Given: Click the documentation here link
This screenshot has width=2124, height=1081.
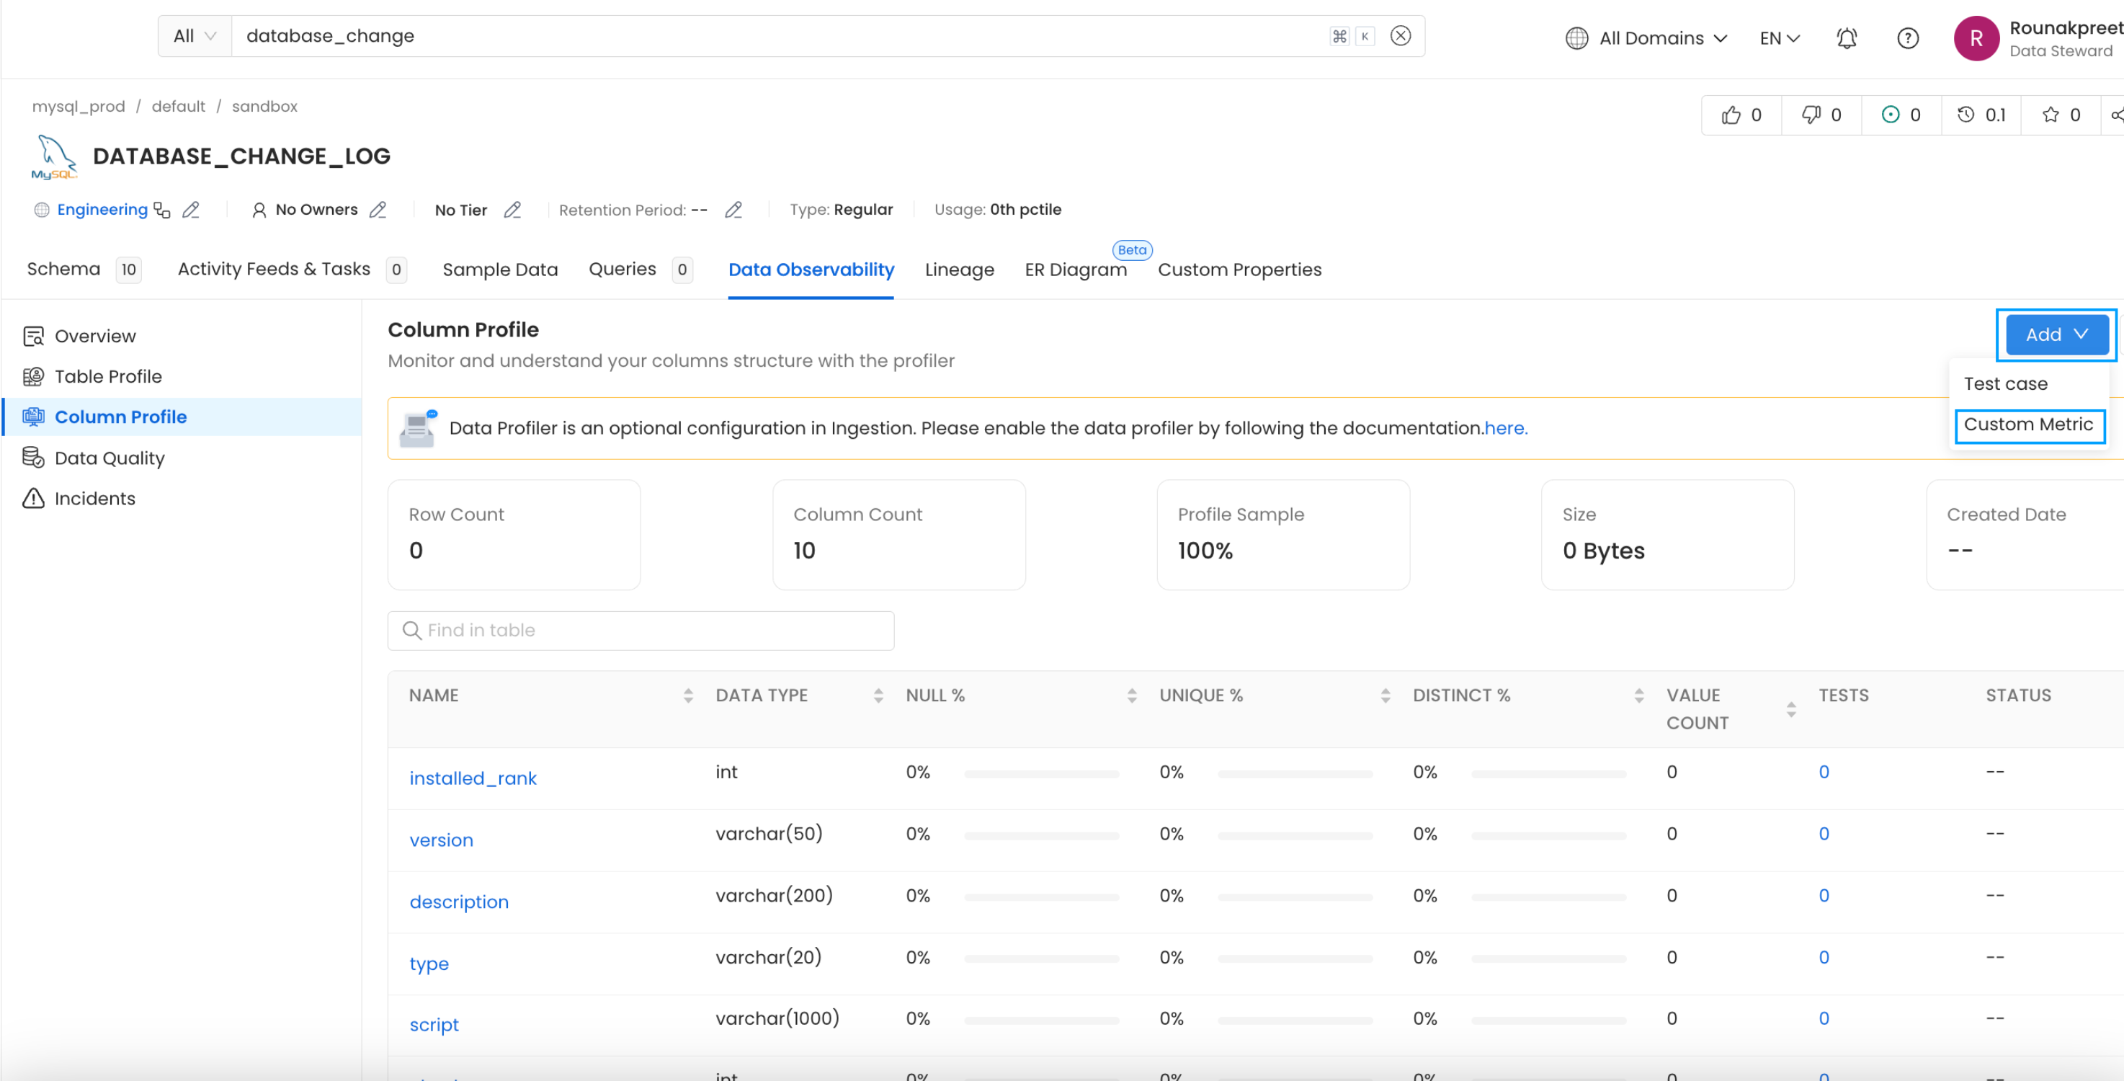Looking at the screenshot, I should 1506,428.
